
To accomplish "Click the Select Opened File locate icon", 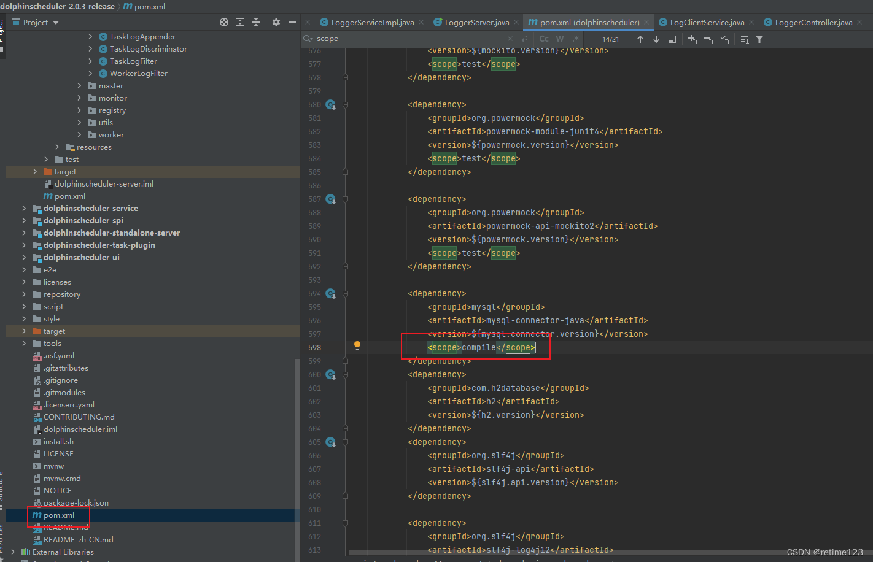I will click(x=224, y=22).
